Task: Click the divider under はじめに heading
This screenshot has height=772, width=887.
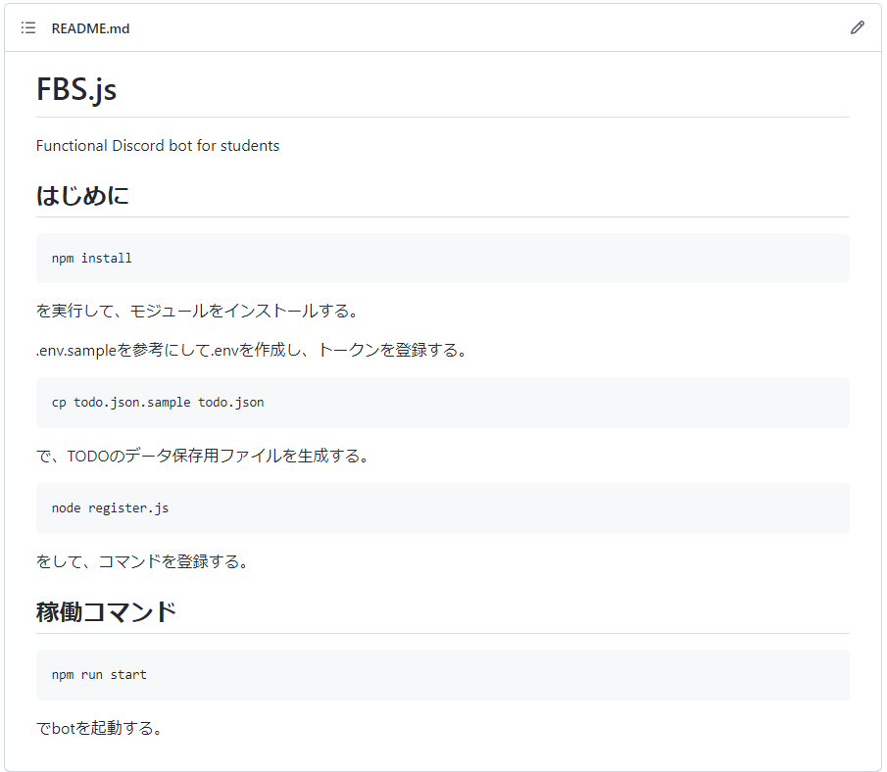Action: (441, 217)
